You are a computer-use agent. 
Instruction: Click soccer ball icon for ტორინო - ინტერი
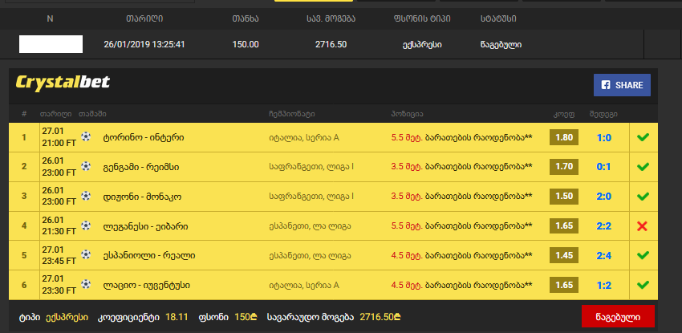click(86, 137)
